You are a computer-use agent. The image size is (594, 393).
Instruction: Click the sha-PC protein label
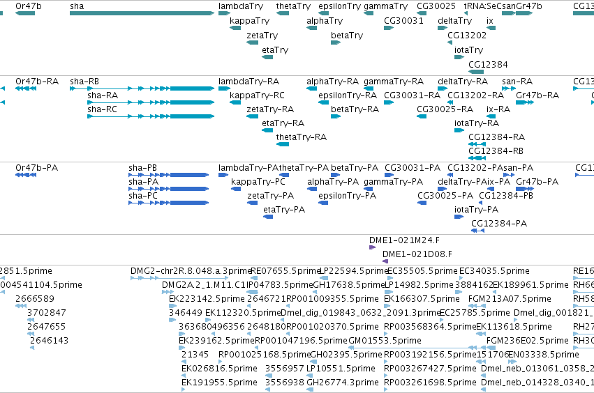click(x=143, y=196)
